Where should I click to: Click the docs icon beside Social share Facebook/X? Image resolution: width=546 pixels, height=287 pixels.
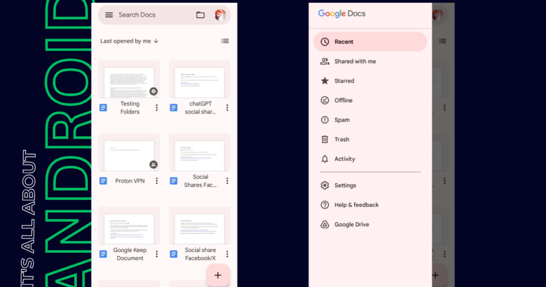(x=173, y=254)
